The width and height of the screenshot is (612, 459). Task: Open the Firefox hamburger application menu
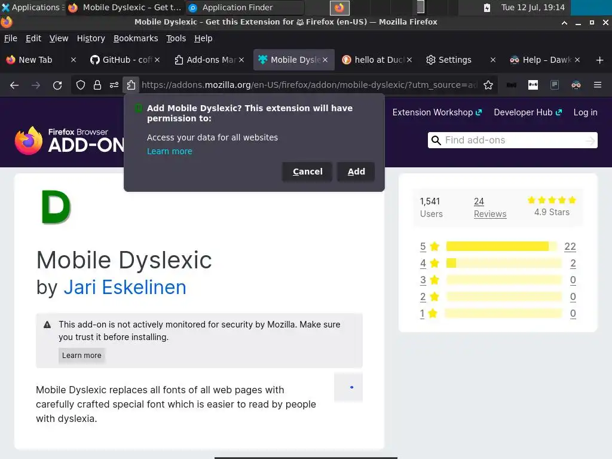598,85
